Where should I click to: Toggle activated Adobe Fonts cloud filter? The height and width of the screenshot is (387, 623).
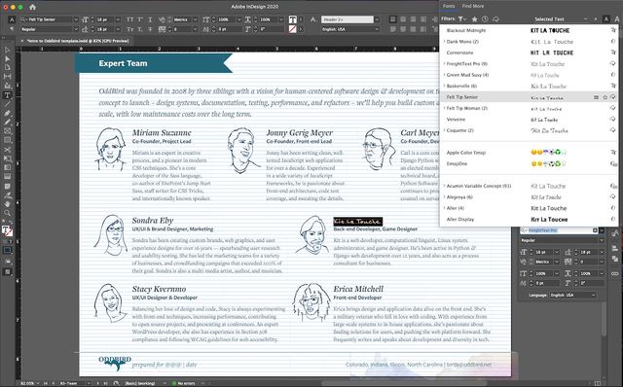[x=495, y=19]
